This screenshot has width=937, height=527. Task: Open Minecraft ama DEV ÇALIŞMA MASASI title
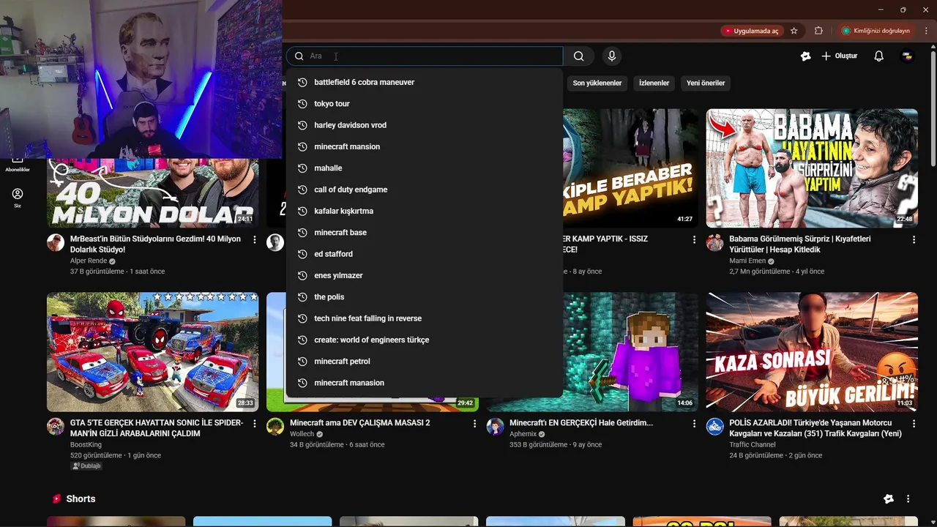[x=360, y=423]
